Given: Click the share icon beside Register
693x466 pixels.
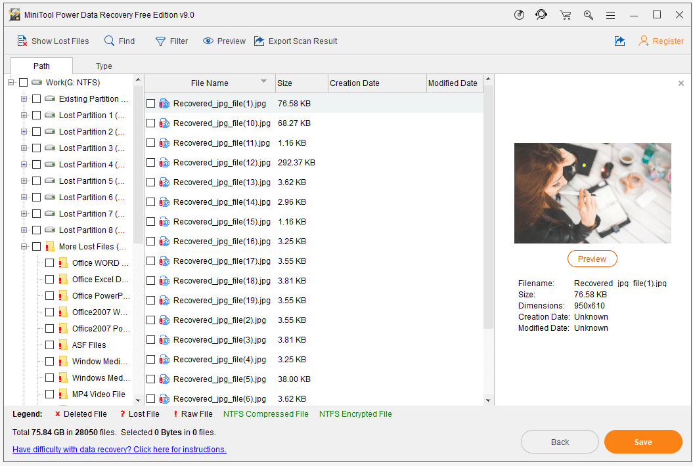Looking at the screenshot, I should click(620, 41).
